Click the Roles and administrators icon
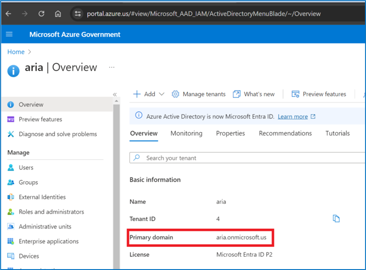The image size is (366, 270). (x=11, y=212)
